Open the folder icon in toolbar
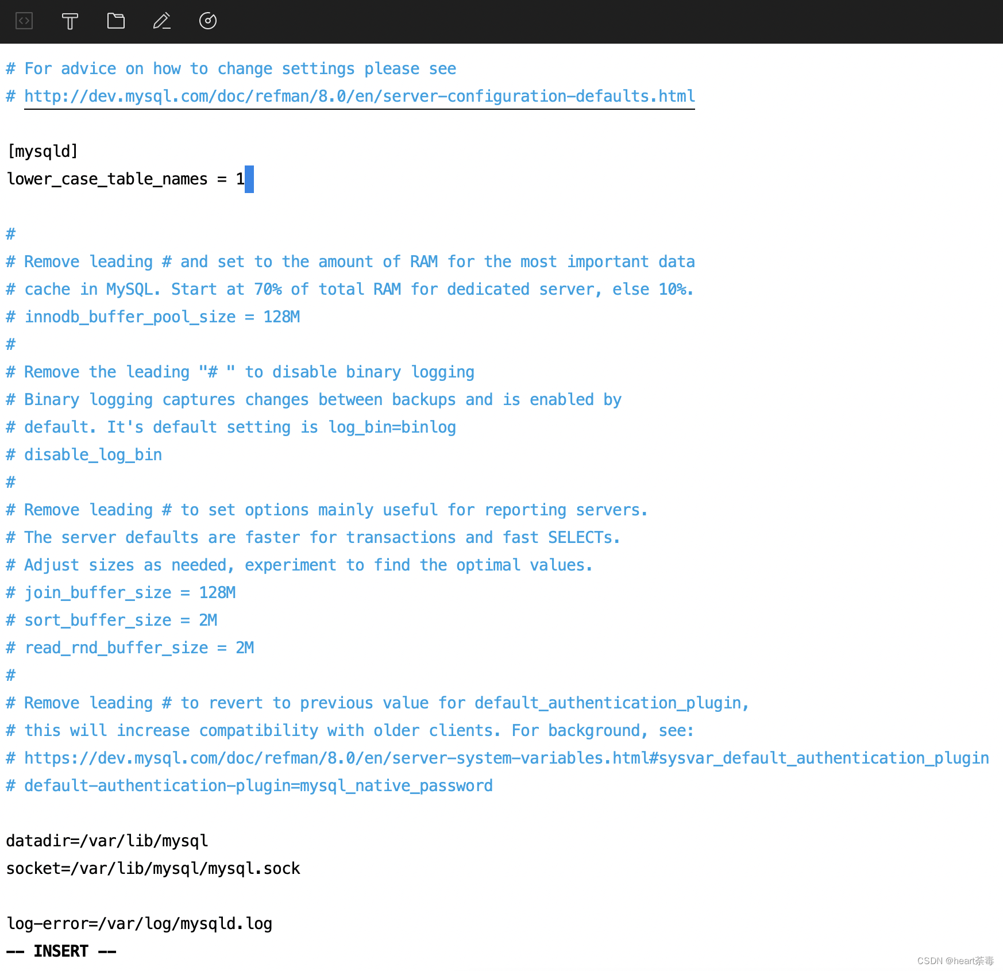Image resolution: width=1003 pixels, height=971 pixels. pos(116,21)
